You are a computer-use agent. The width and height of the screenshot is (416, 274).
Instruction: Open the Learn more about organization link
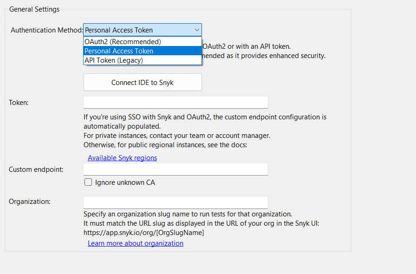[136, 243]
